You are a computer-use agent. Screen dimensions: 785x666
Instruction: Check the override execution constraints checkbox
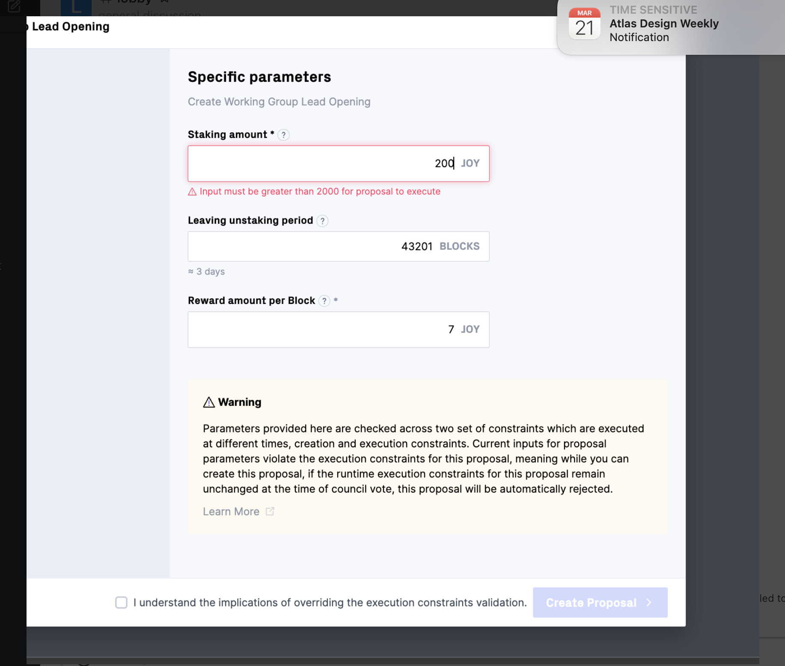pos(121,603)
